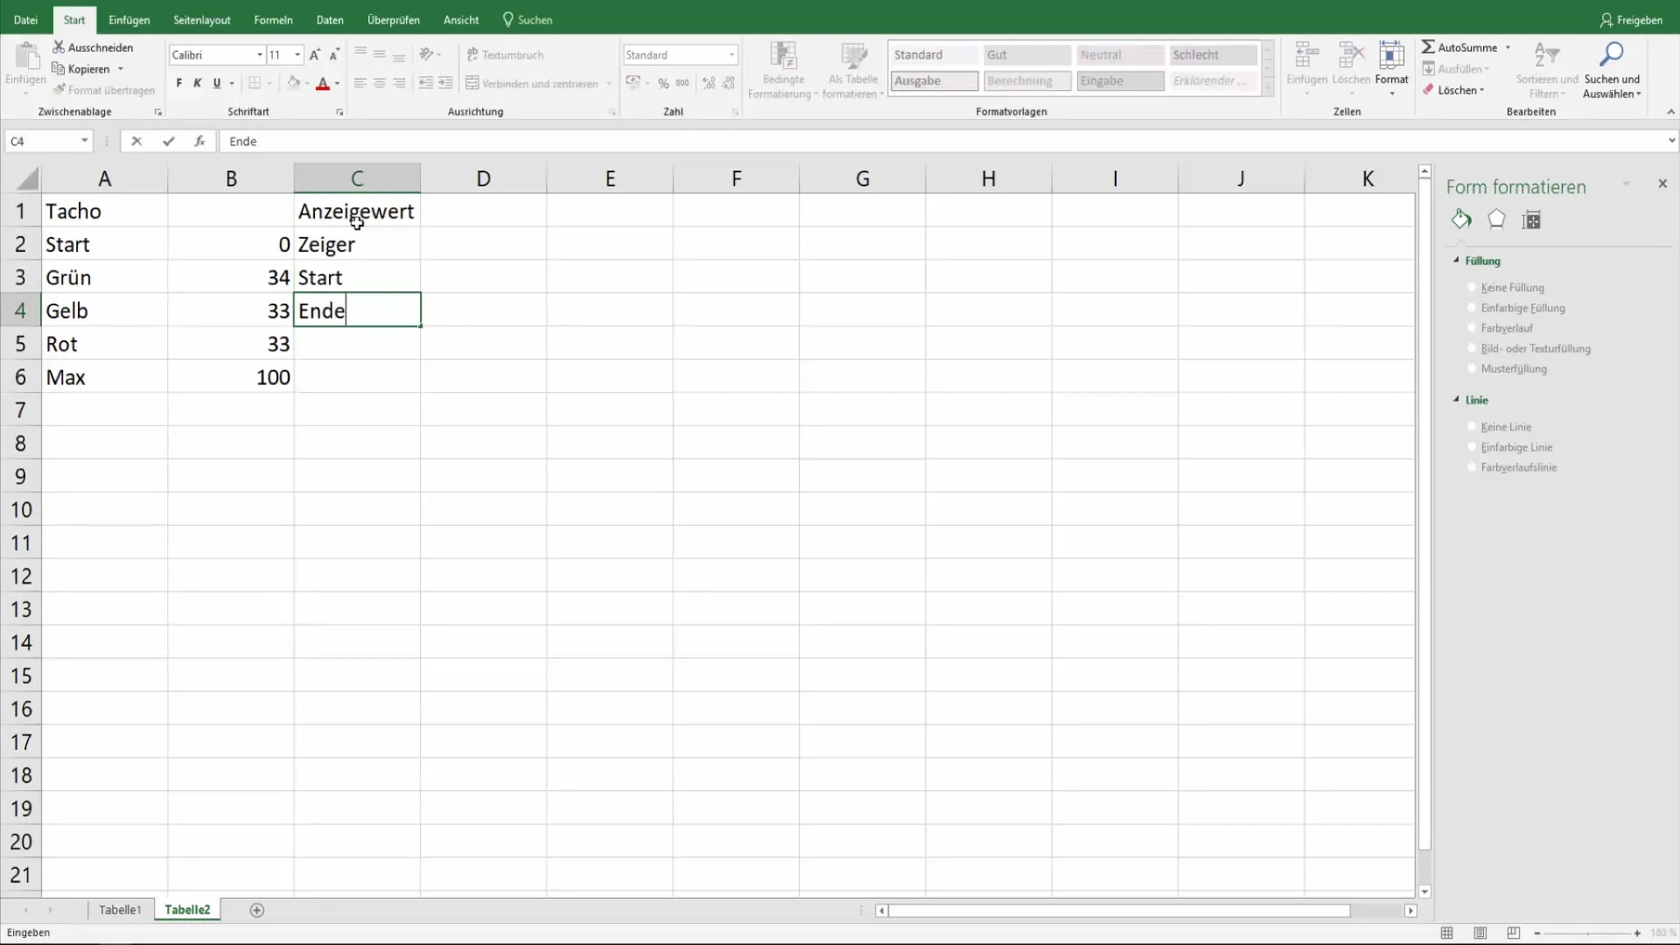Viewport: 1680px width, 945px height.
Task: Click the Italic (K) formatting icon
Action: click(x=198, y=83)
